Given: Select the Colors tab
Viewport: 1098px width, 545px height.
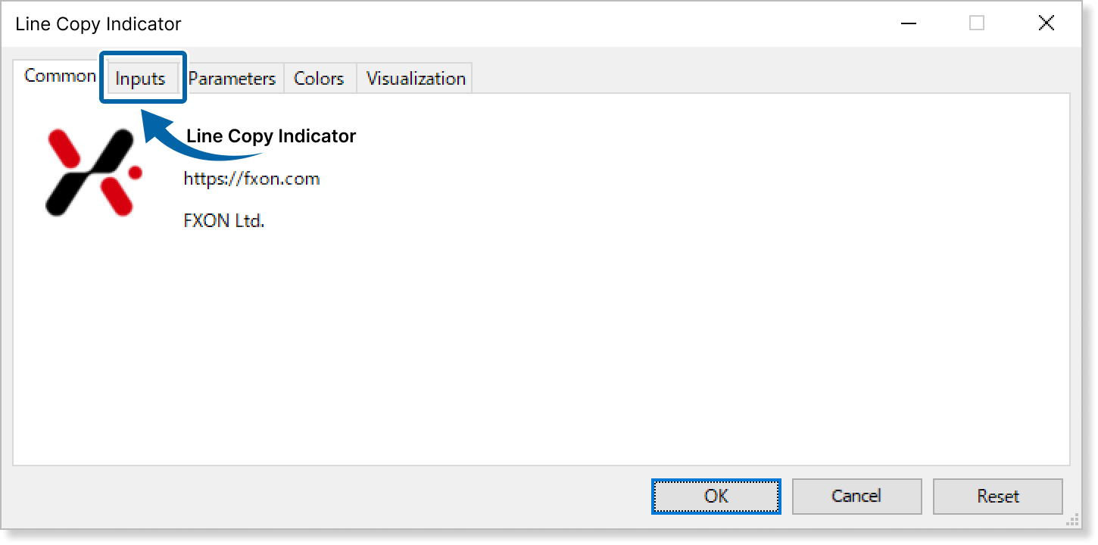Looking at the screenshot, I should (x=319, y=78).
